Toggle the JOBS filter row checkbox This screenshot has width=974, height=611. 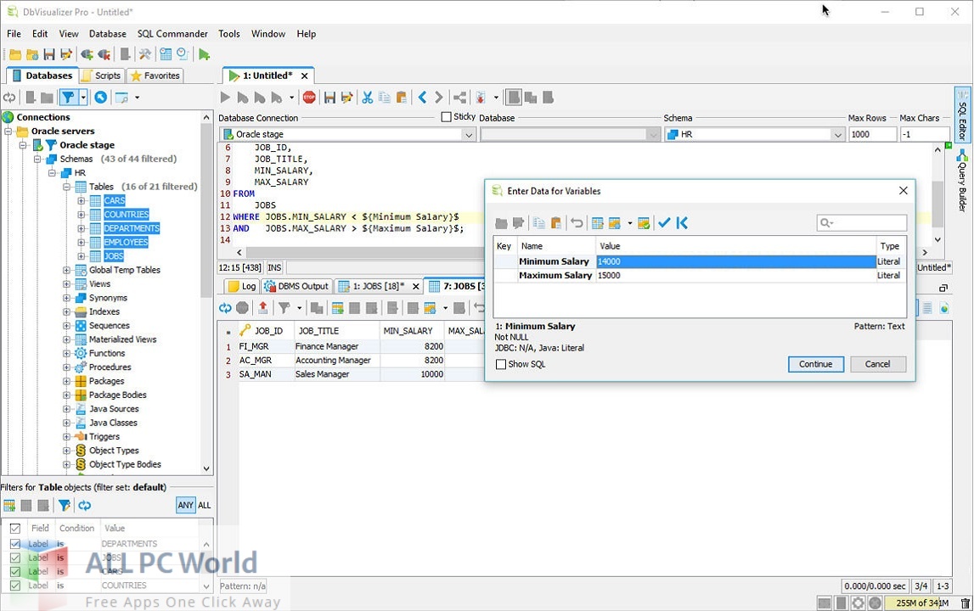click(15, 558)
